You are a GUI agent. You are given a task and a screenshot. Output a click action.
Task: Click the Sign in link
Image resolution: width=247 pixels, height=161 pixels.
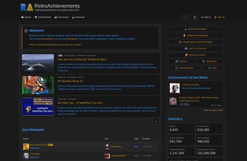206,17
